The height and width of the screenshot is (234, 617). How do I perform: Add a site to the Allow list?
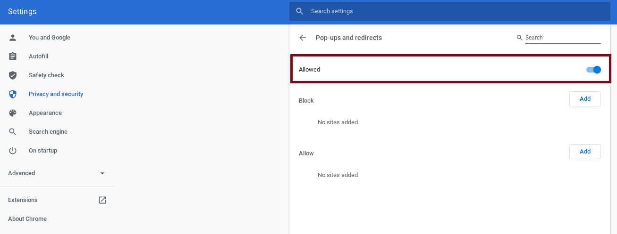pyautogui.click(x=585, y=152)
